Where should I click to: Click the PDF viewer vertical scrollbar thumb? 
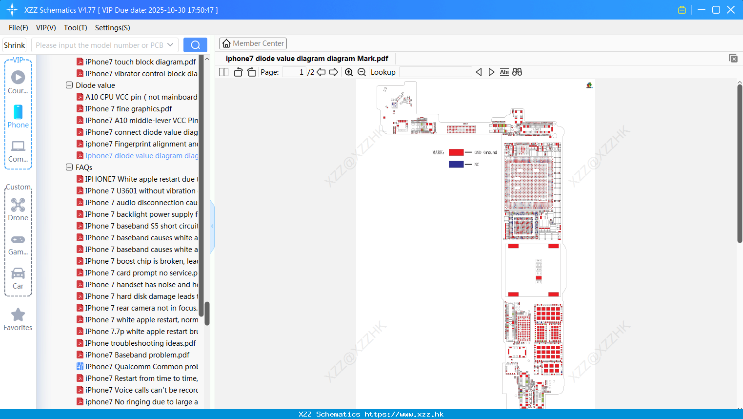click(740, 164)
